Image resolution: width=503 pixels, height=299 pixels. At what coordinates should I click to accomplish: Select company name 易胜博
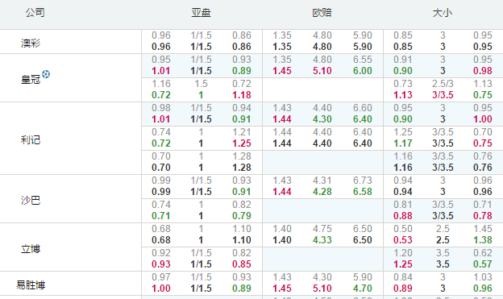[31, 284]
